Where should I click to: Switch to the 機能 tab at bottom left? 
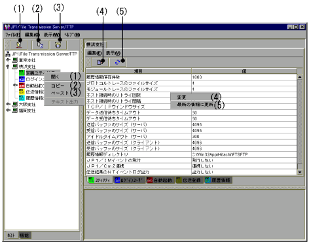(x=25, y=235)
